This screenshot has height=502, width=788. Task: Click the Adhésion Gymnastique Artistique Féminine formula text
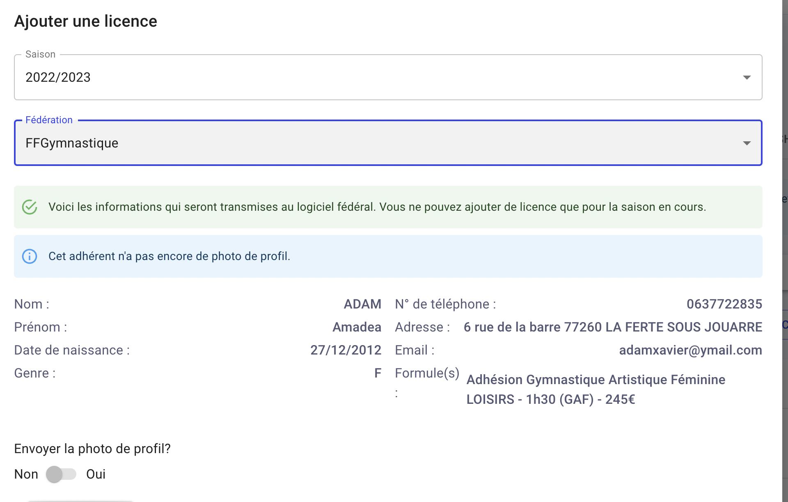tap(596, 389)
